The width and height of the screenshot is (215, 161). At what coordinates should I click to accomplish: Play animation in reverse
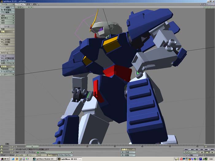tap(201, 152)
